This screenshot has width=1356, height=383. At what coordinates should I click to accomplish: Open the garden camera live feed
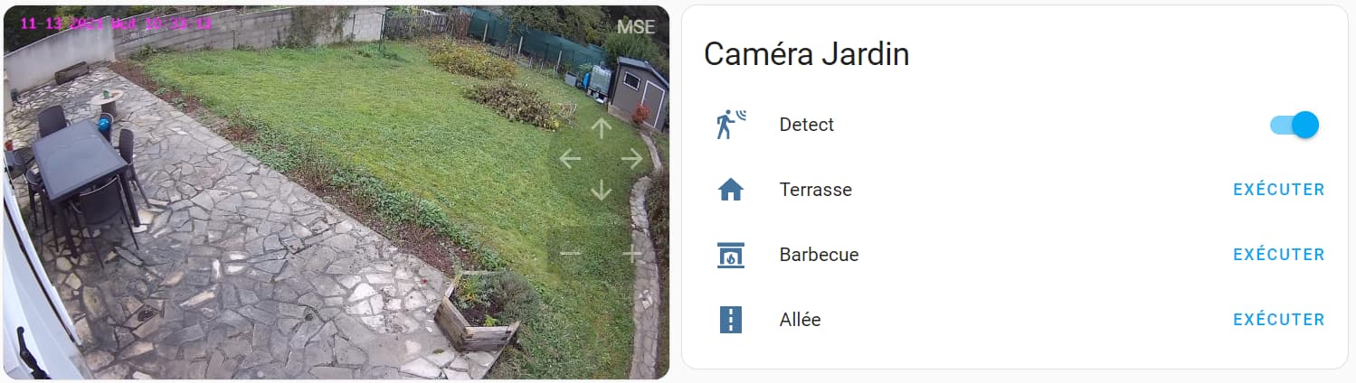point(336,191)
